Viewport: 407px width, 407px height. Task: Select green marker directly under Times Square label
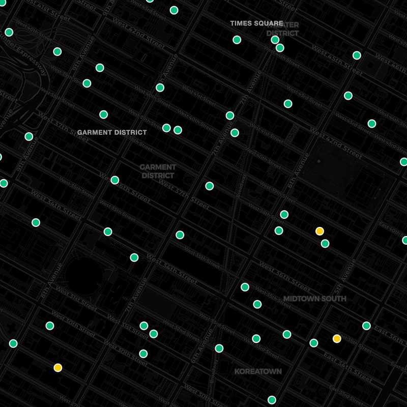(237, 40)
